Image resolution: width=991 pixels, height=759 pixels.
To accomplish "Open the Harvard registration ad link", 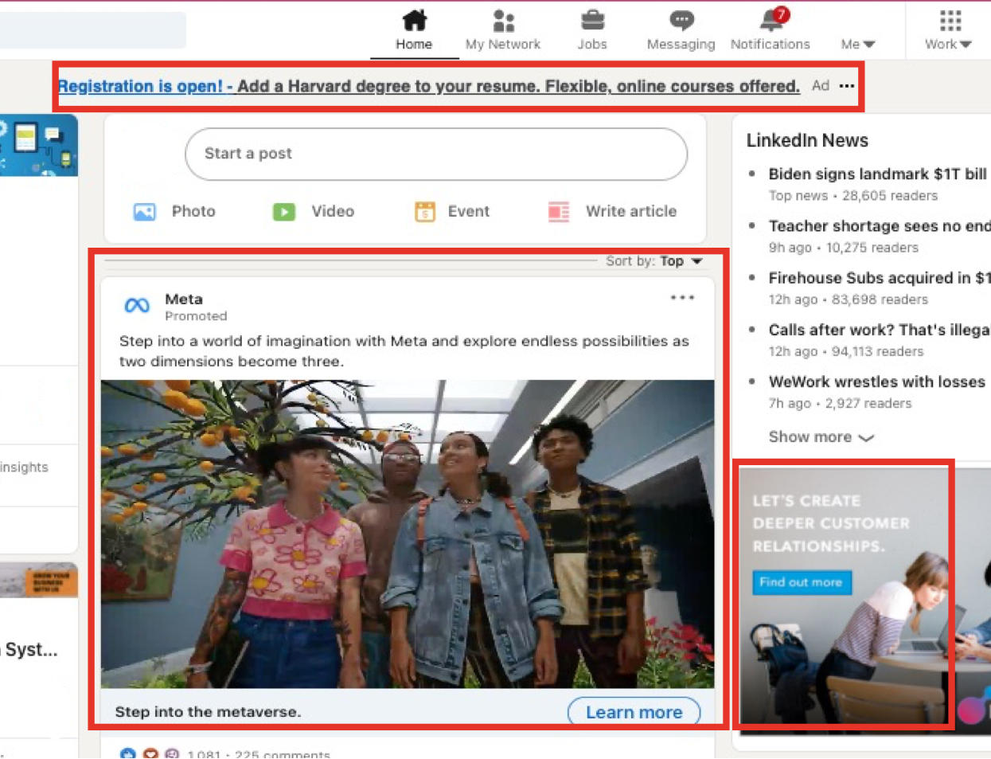I will click(428, 86).
